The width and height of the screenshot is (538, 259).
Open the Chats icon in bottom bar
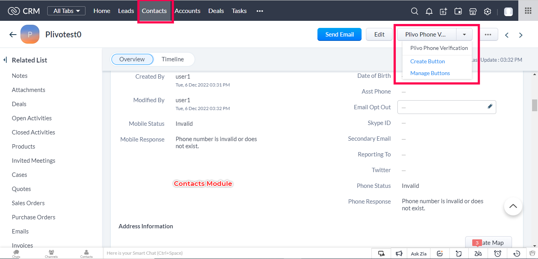(16, 253)
